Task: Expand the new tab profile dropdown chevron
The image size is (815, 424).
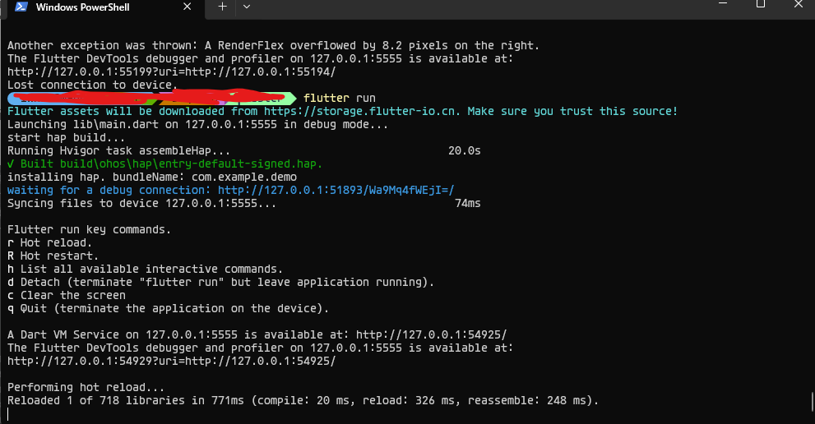Action: 247,7
